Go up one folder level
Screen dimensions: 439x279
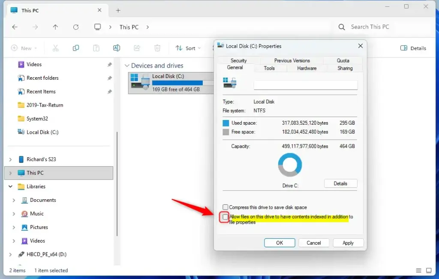pyautogui.click(x=55, y=27)
